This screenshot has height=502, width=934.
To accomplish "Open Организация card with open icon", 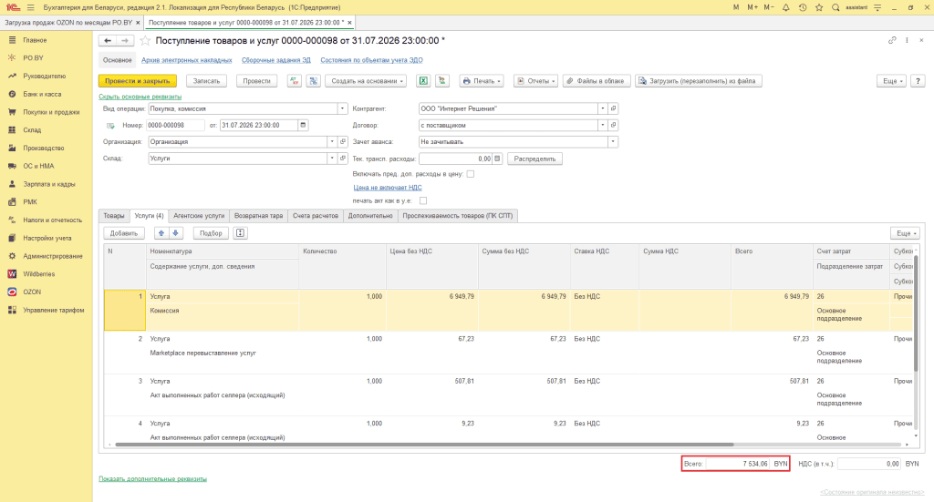I will point(343,142).
